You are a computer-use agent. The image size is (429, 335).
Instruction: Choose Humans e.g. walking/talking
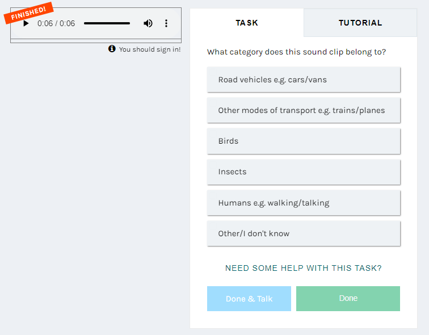click(x=304, y=203)
